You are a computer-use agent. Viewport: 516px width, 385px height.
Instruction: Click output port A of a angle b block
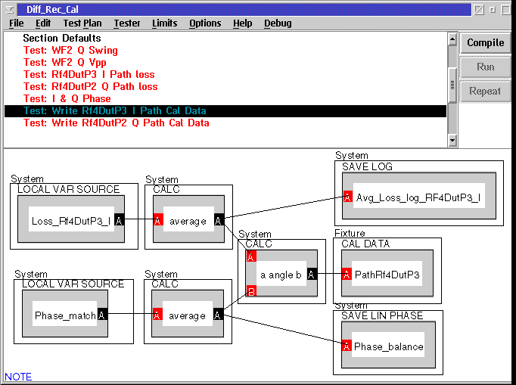tap(312, 274)
